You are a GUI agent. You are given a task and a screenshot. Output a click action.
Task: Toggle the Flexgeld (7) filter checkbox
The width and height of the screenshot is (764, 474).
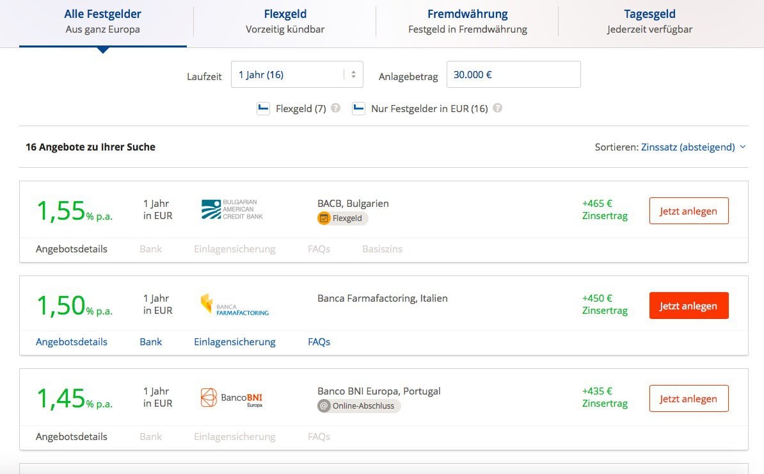pyautogui.click(x=263, y=108)
